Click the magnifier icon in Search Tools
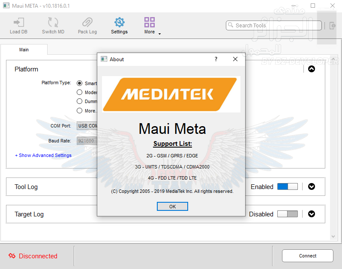 [230, 25]
